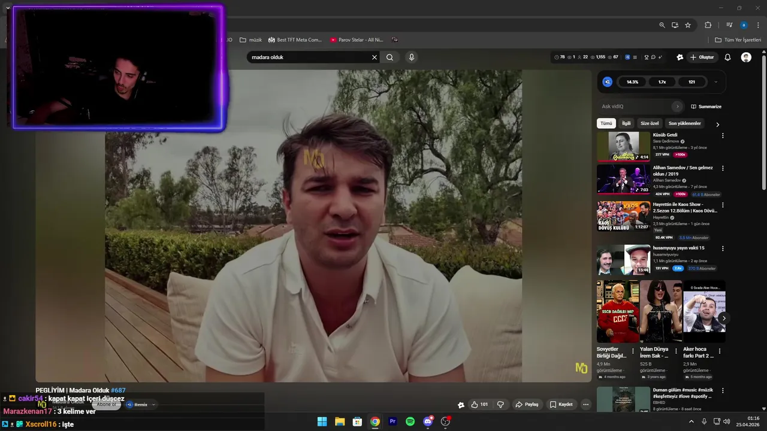Open the YouTube notifications bell

click(727, 57)
